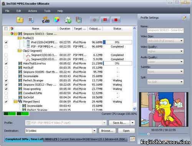Click the Profile Settings edit icon

click(x=184, y=18)
